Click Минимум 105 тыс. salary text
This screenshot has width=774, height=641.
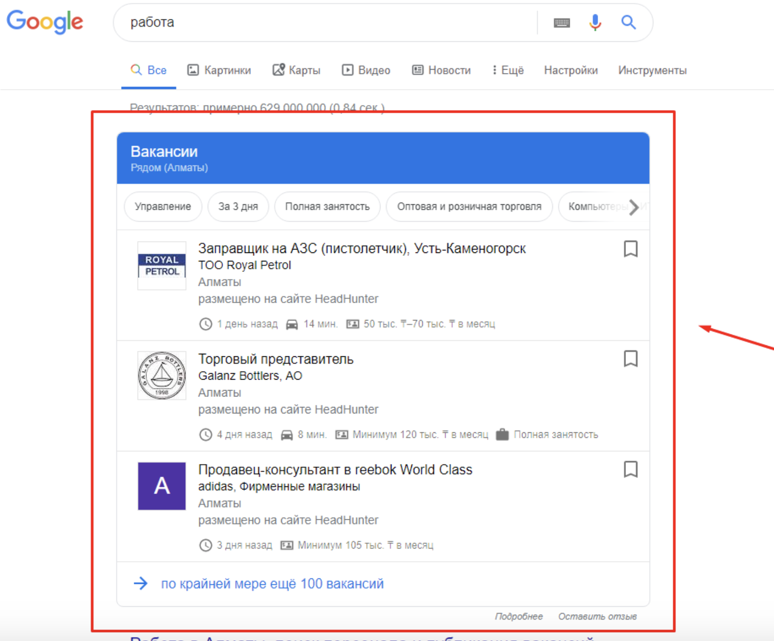(x=366, y=545)
